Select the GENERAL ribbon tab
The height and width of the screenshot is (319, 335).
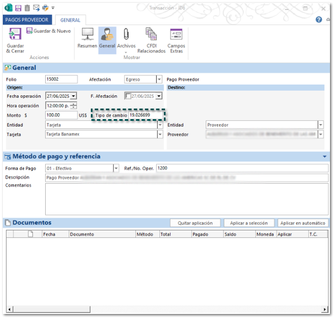(x=70, y=19)
